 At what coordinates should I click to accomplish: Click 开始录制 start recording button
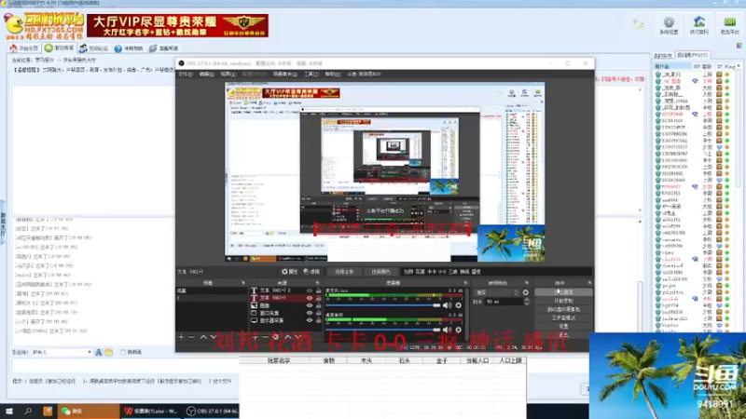tap(563, 301)
